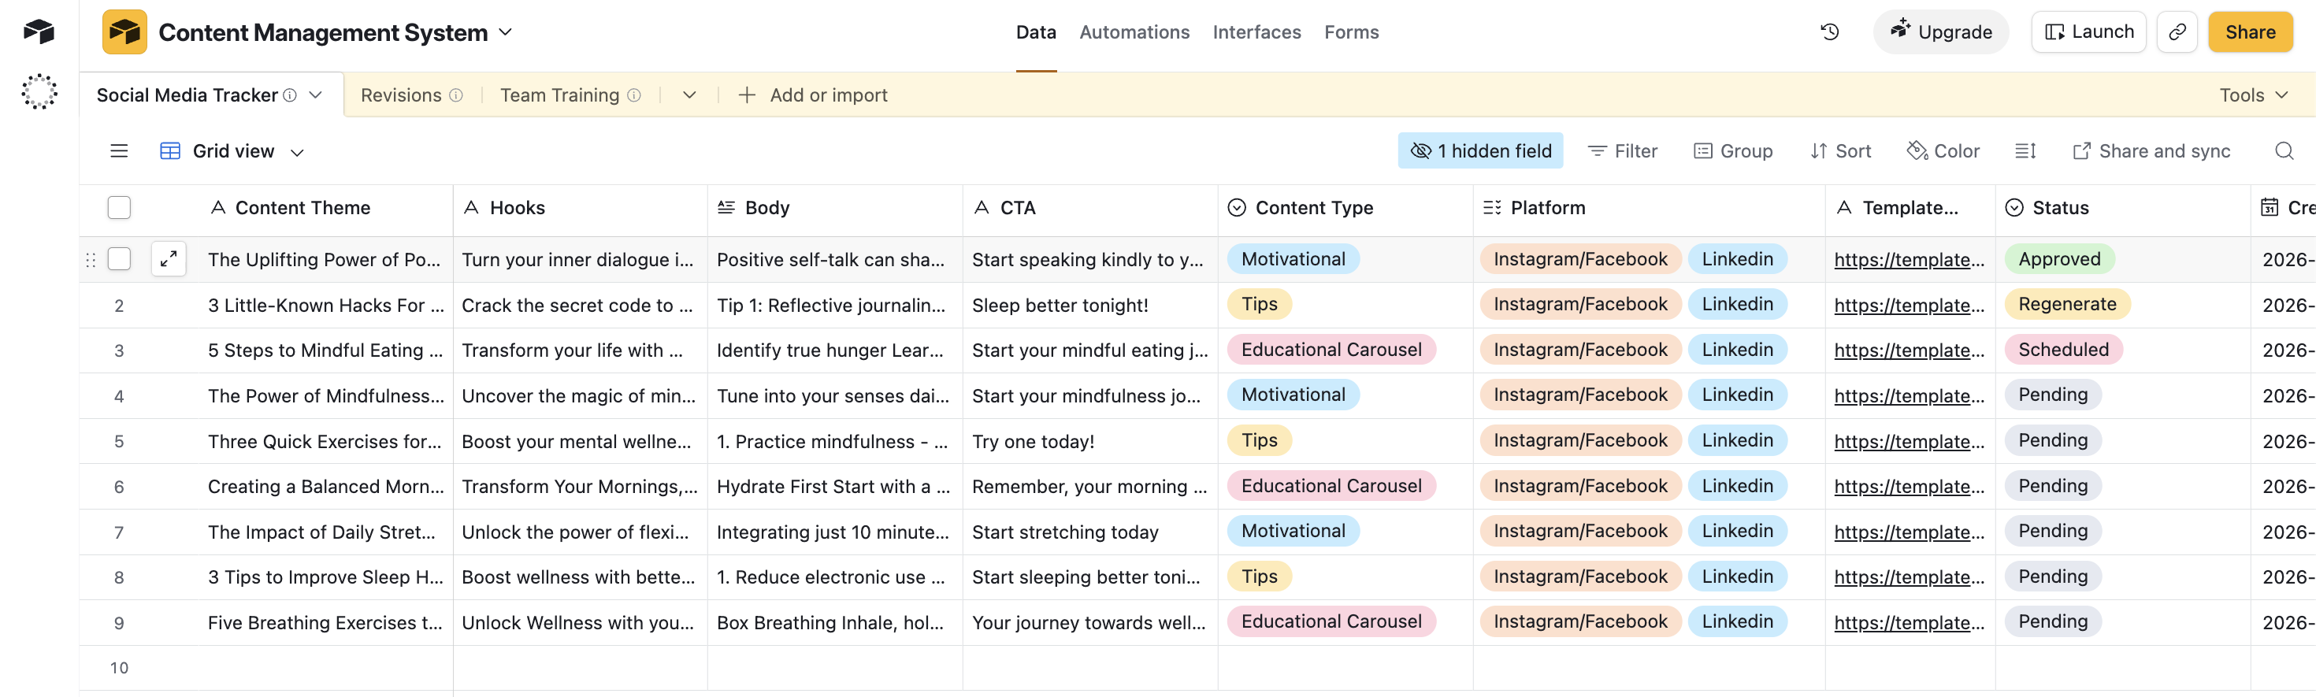Open the more tables dropdown chevron
Image resolution: width=2316 pixels, height=697 pixels.
(688, 95)
